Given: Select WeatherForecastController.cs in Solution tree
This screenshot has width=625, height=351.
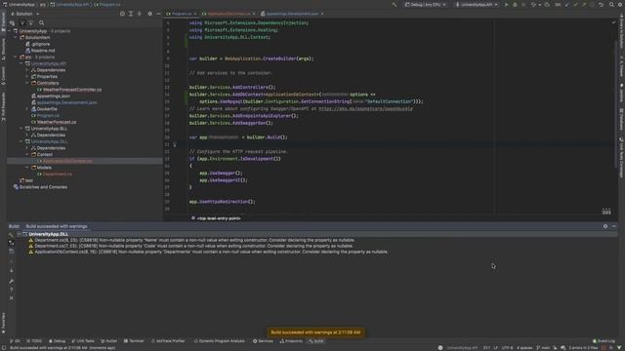Looking at the screenshot, I should click(69, 90).
